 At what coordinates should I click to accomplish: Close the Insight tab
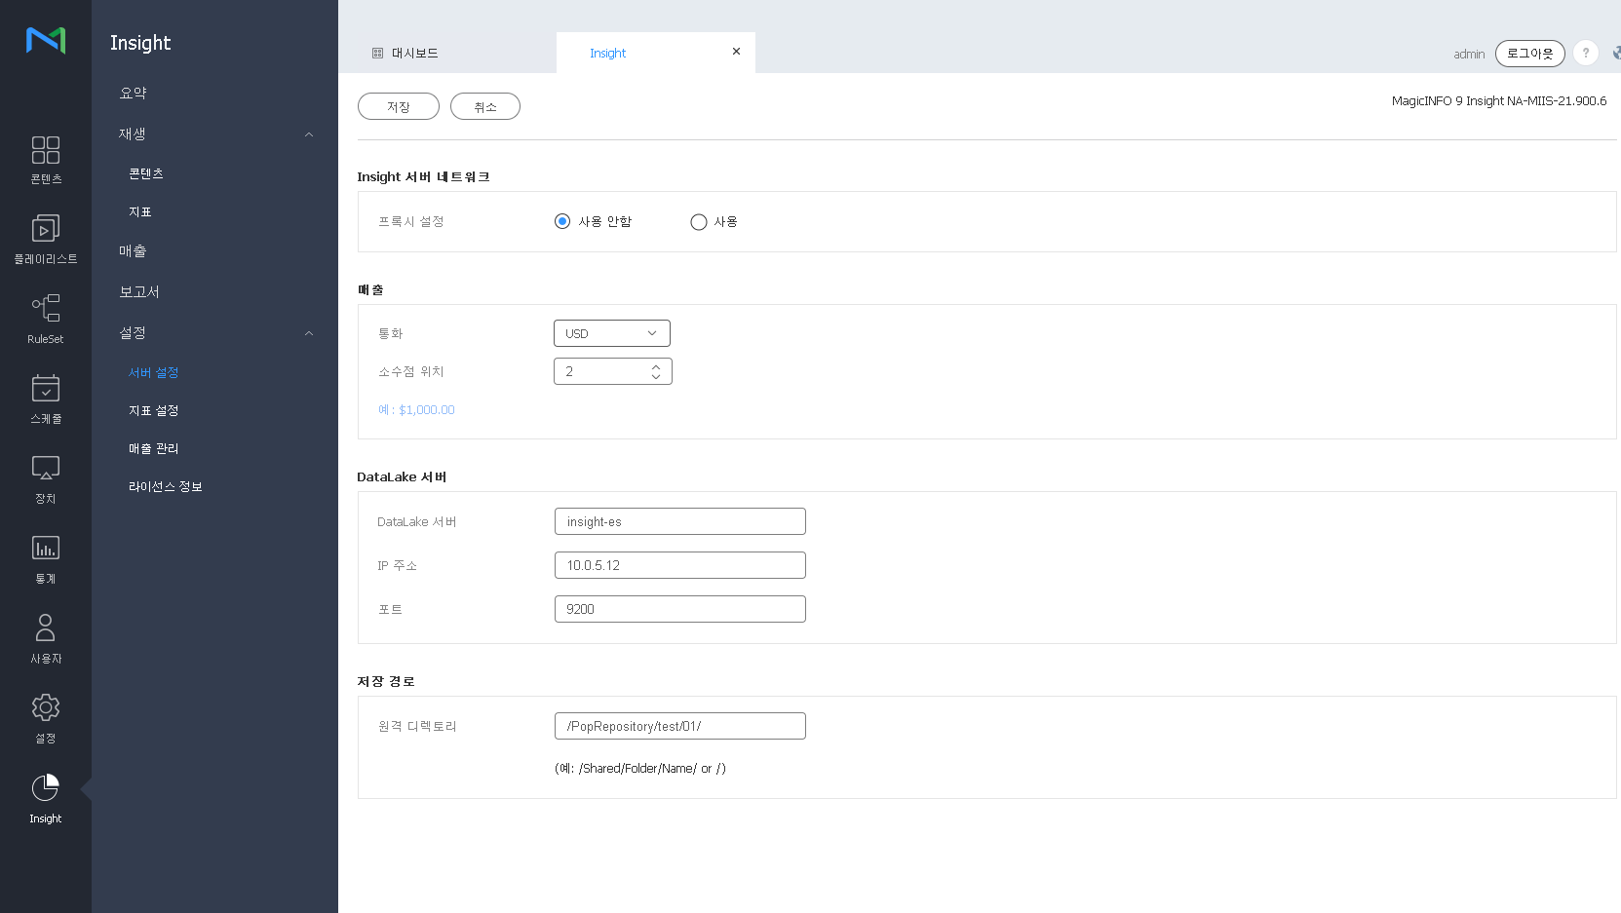coord(736,52)
